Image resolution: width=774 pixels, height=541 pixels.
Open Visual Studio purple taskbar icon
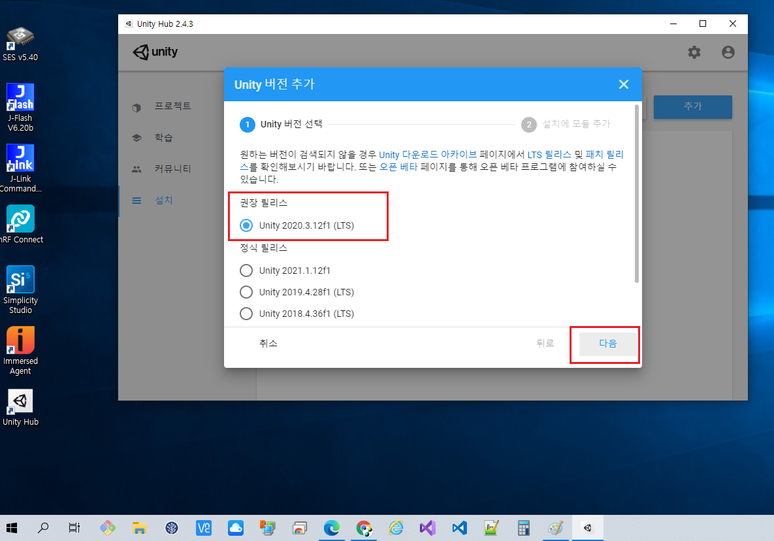click(427, 528)
